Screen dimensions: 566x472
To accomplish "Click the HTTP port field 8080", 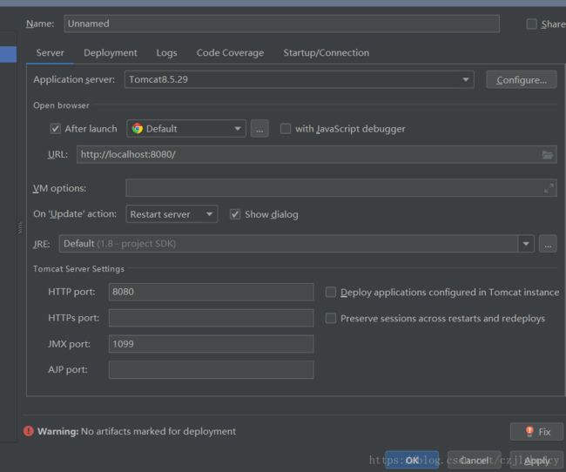I will coord(212,292).
